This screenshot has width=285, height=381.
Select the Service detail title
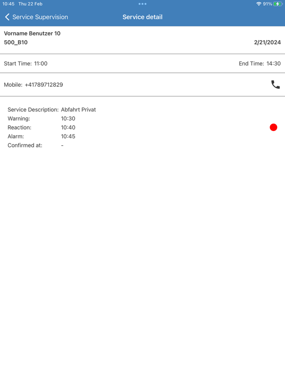(142, 17)
